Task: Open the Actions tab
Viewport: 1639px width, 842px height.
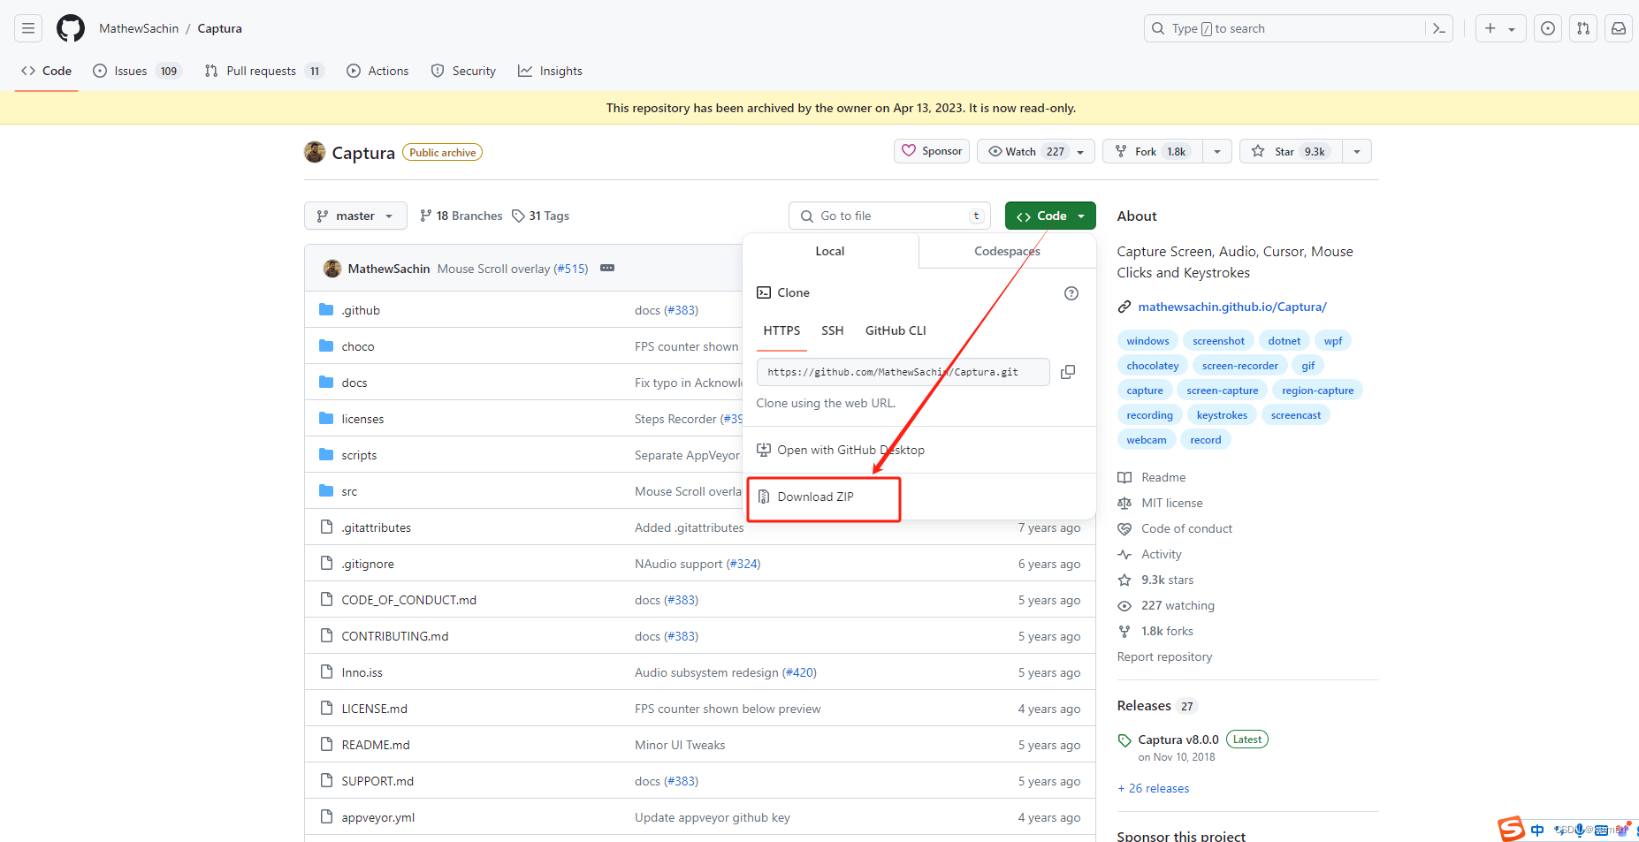Action: click(377, 71)
